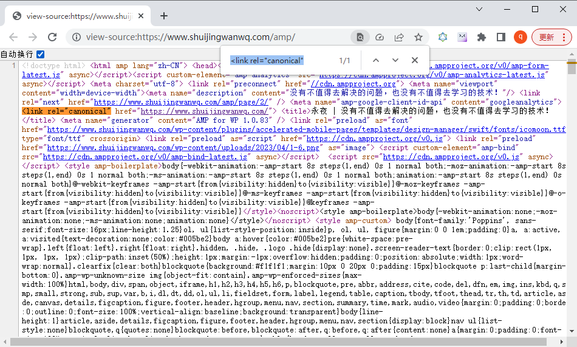The width and height of the screenshot is (577, 347).
Task: Open the cdn.ampproject.org/v0.js preload link
Action: [375, 139]
